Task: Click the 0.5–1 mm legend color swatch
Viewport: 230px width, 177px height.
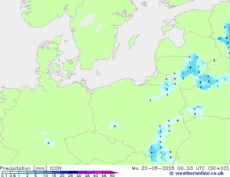Action: 15,172
